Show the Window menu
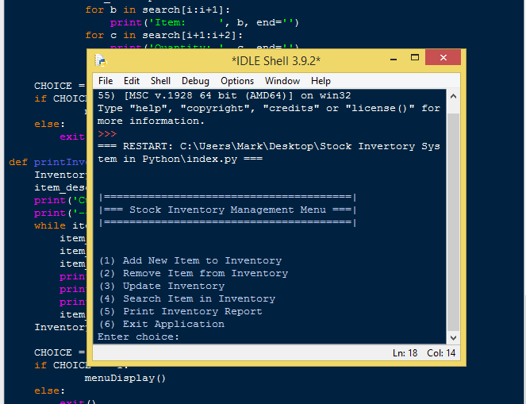526x404 pixels. (x=282, y=81)
